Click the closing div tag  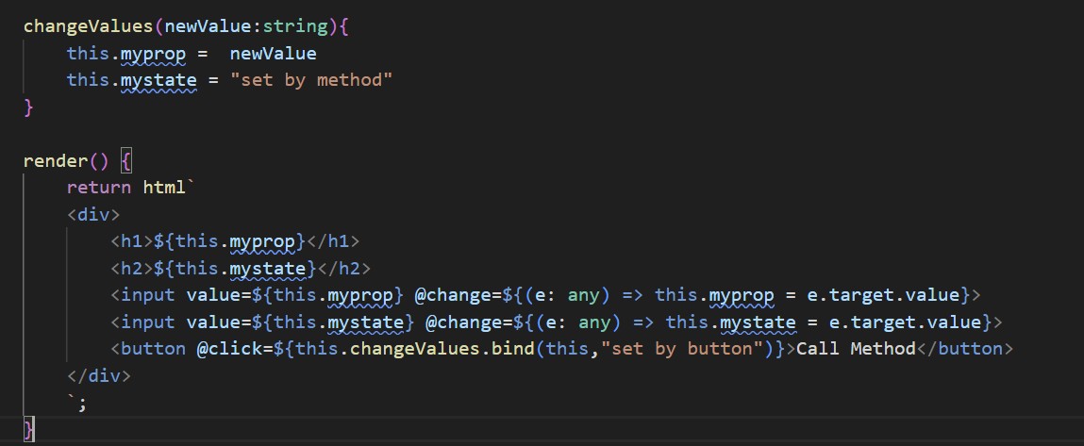100,376
